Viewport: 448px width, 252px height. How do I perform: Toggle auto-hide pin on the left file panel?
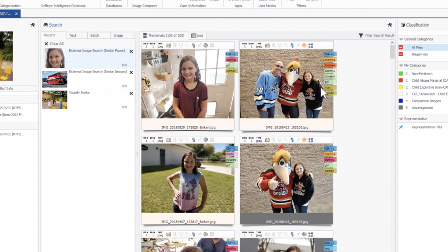[x=32, y=25]
